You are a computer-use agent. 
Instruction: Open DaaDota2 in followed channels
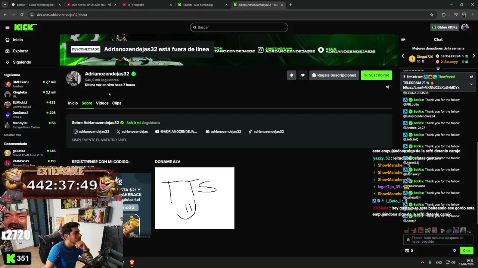(x=30, y=114)
